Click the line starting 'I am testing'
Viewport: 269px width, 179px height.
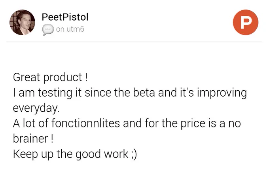point(130,93)
